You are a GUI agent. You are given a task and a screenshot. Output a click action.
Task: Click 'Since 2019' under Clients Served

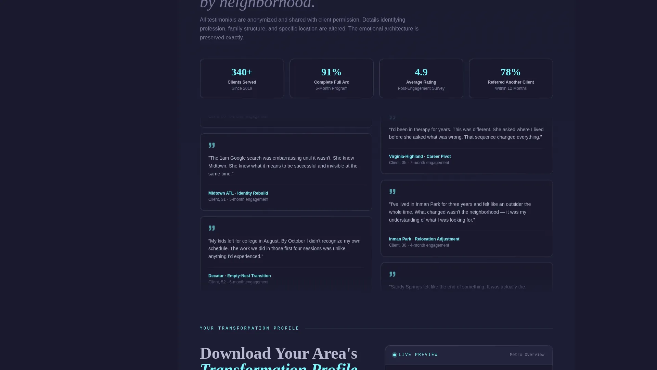tap(242, 88)
